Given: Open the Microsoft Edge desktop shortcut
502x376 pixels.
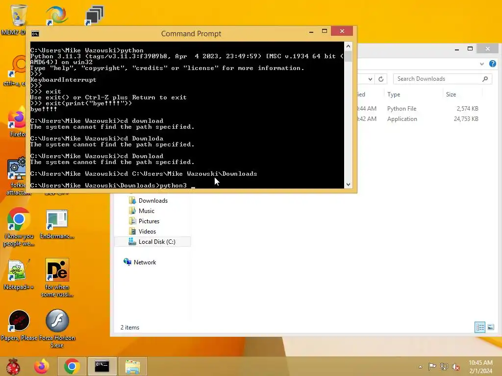Looking at the screenshot, I should 57,15.
